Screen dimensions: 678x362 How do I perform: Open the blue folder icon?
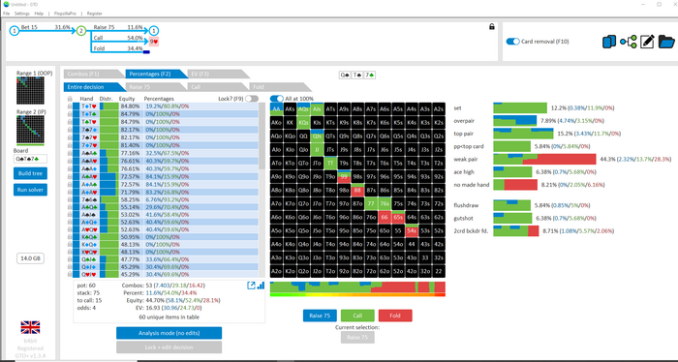coord(666,42)
